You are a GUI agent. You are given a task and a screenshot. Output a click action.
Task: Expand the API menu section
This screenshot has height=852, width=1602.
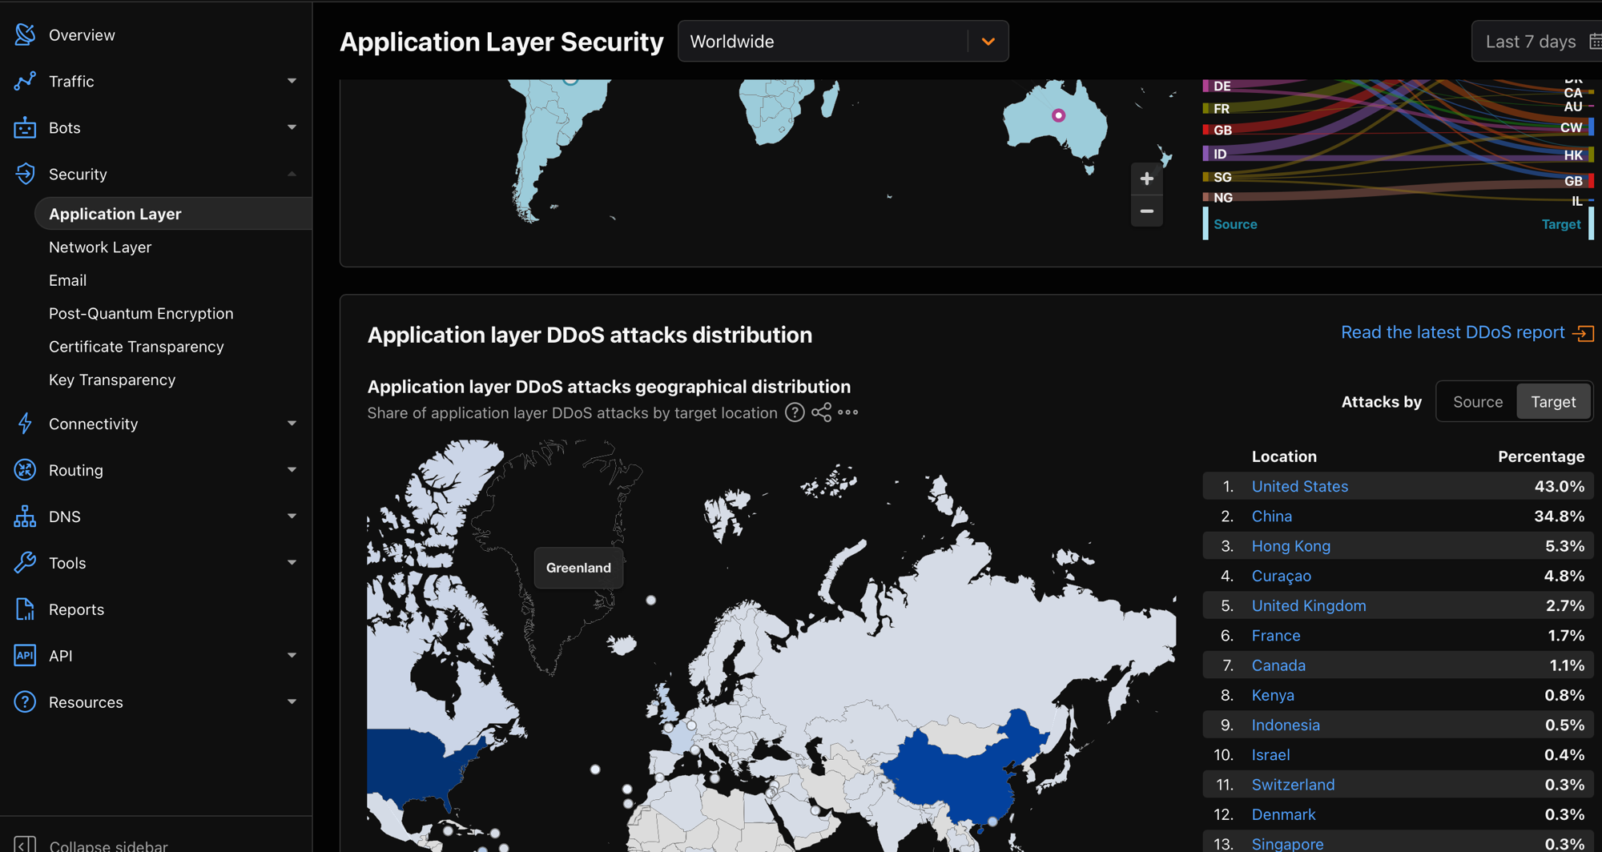coord(292,655)
